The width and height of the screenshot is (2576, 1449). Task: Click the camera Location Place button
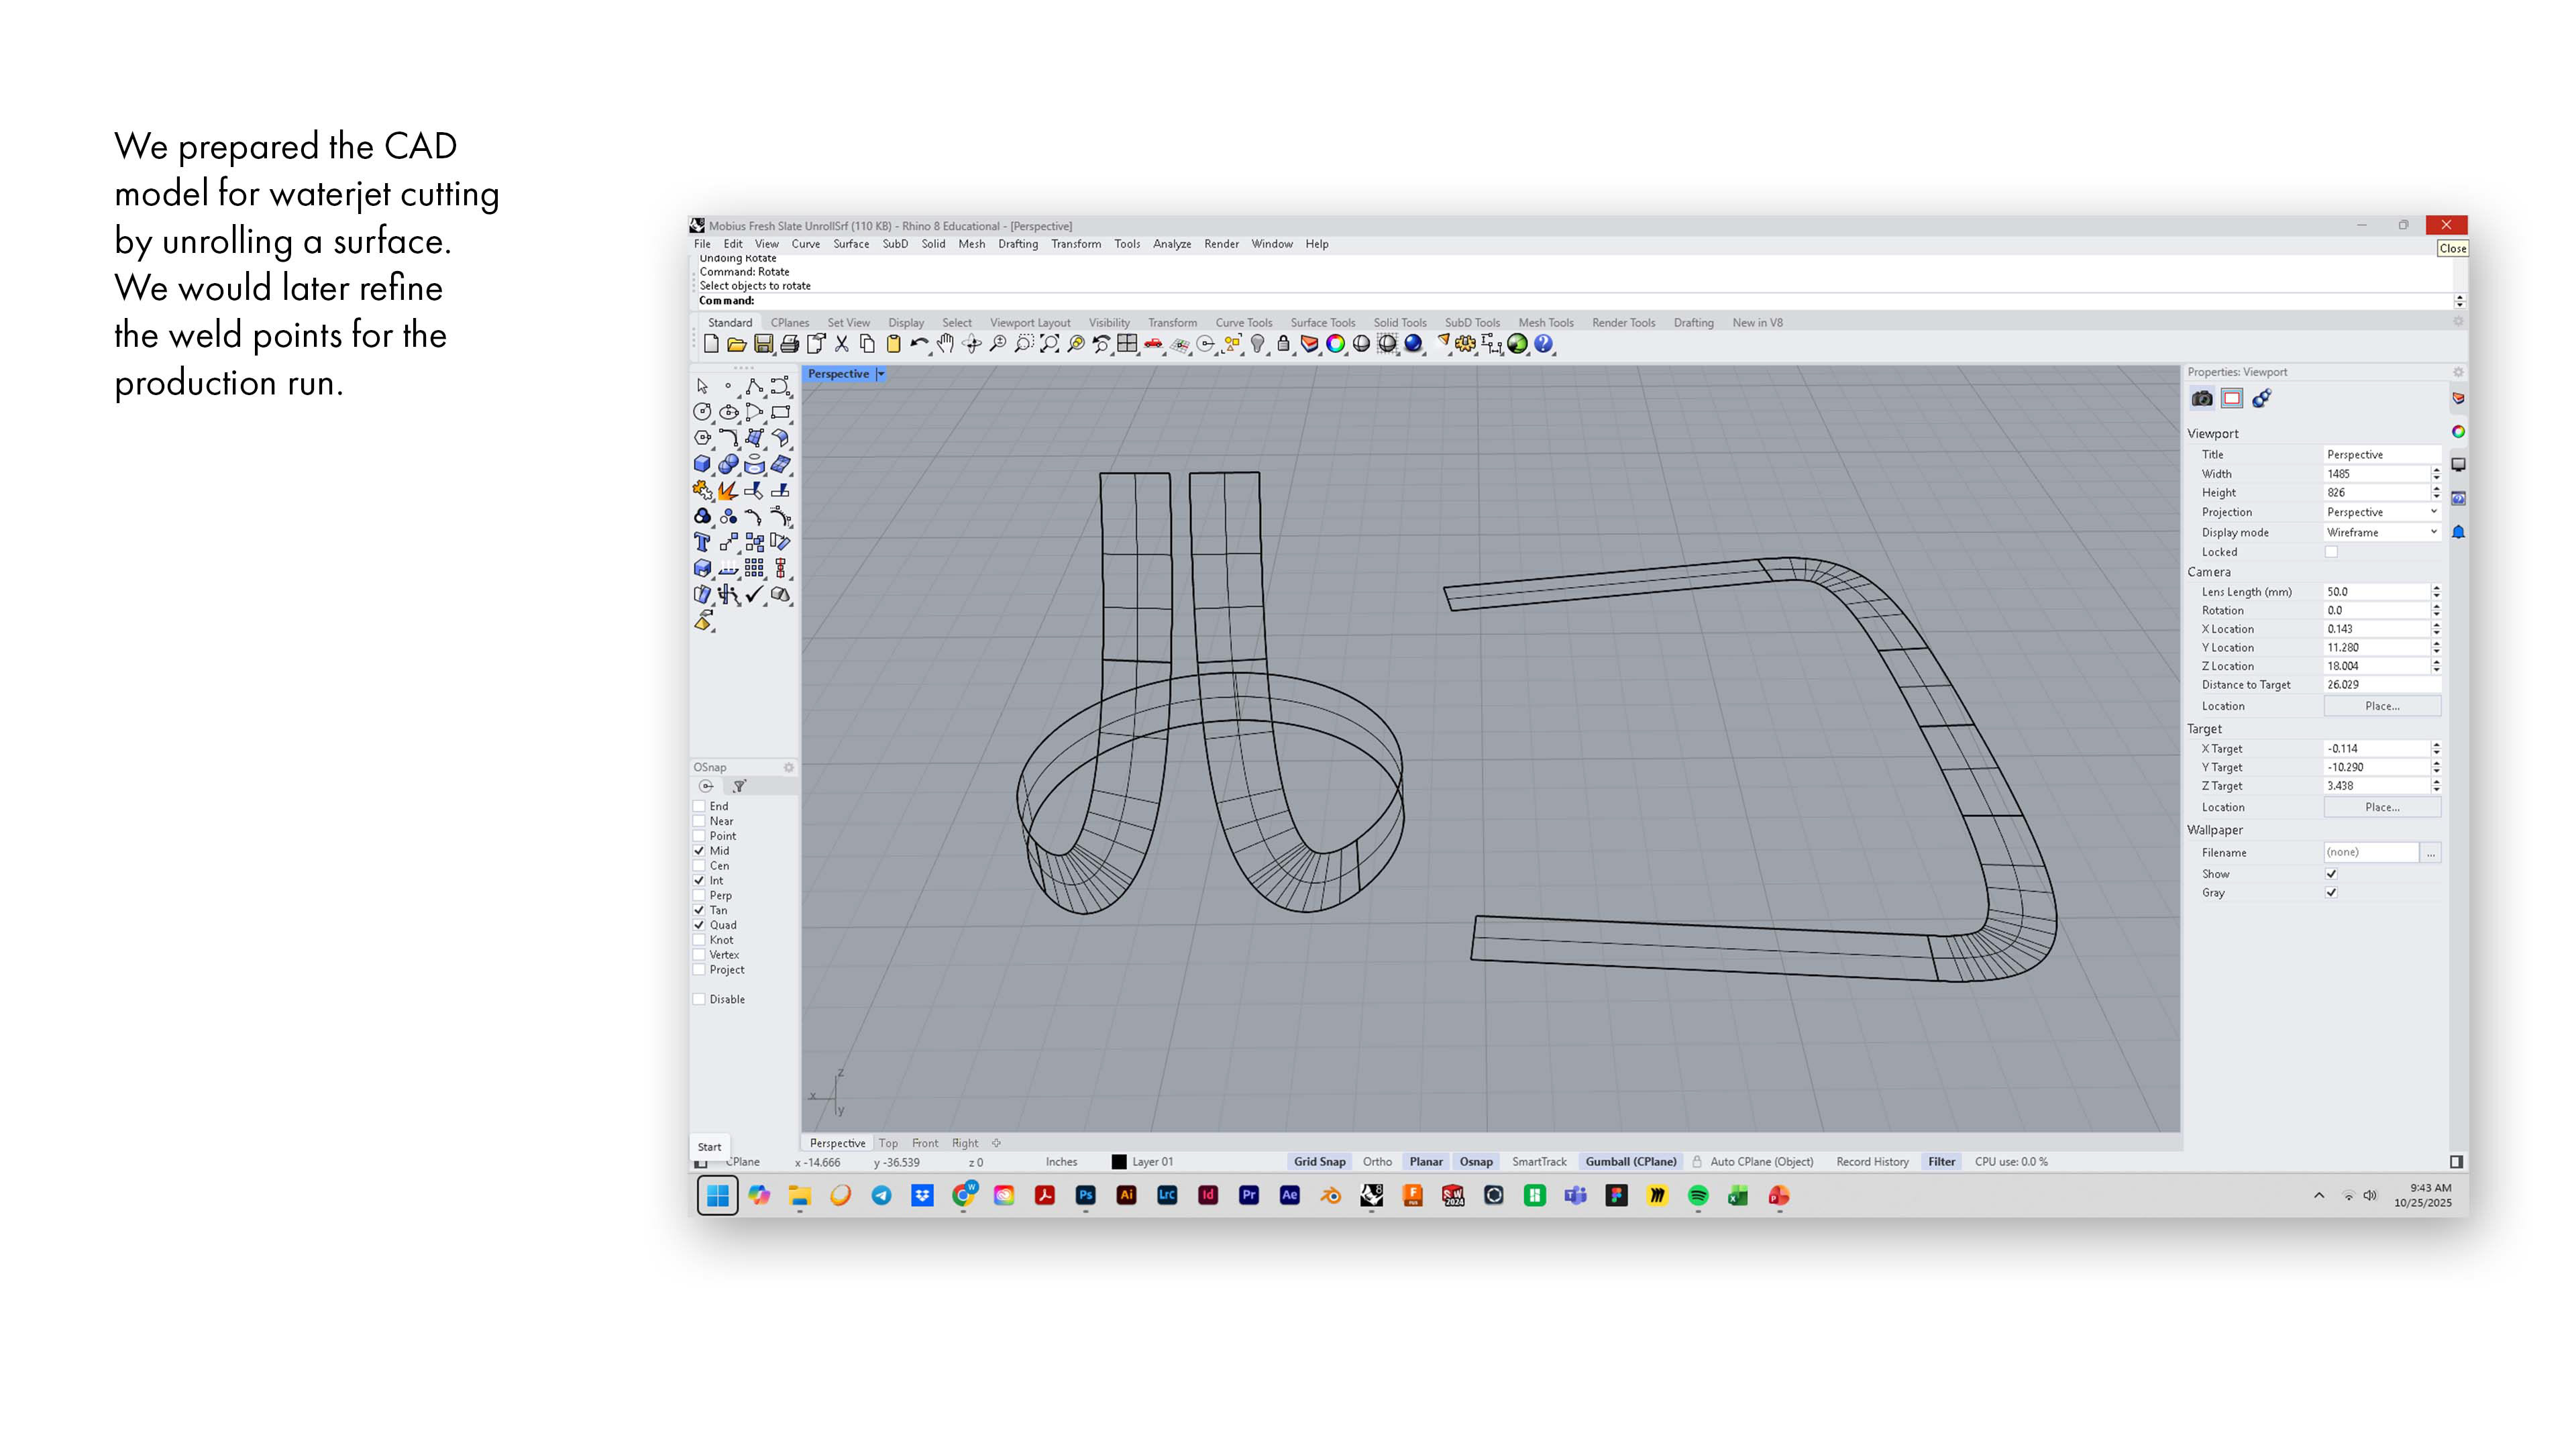tap(2381, 706)
